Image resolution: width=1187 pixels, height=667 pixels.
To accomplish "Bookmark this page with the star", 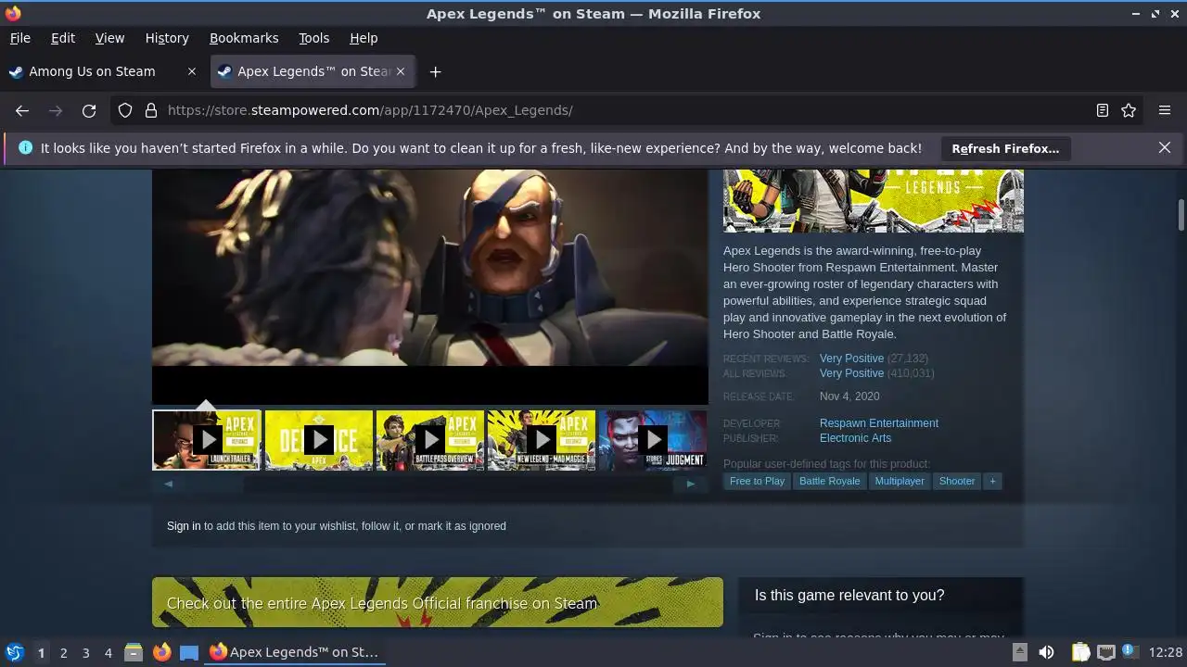I will (1129, 110).
